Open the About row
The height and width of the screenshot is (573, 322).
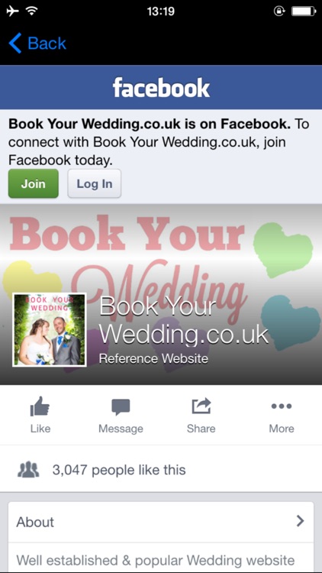(161, 522)
